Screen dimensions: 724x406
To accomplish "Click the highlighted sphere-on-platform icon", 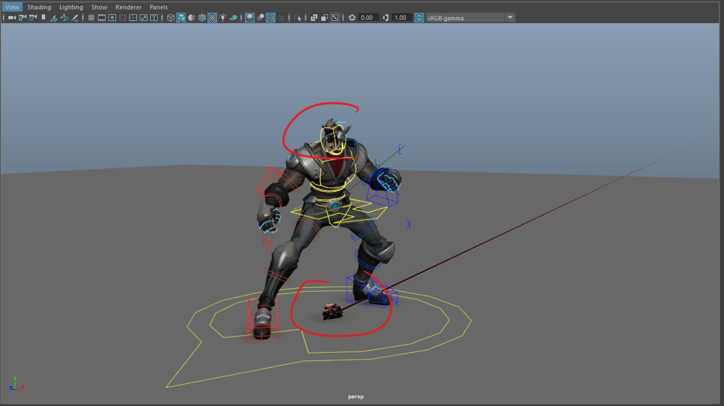I will coord(249,18).
